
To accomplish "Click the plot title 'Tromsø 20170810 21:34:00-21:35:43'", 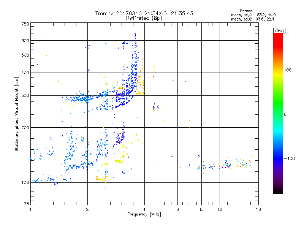I will (144, 13).
